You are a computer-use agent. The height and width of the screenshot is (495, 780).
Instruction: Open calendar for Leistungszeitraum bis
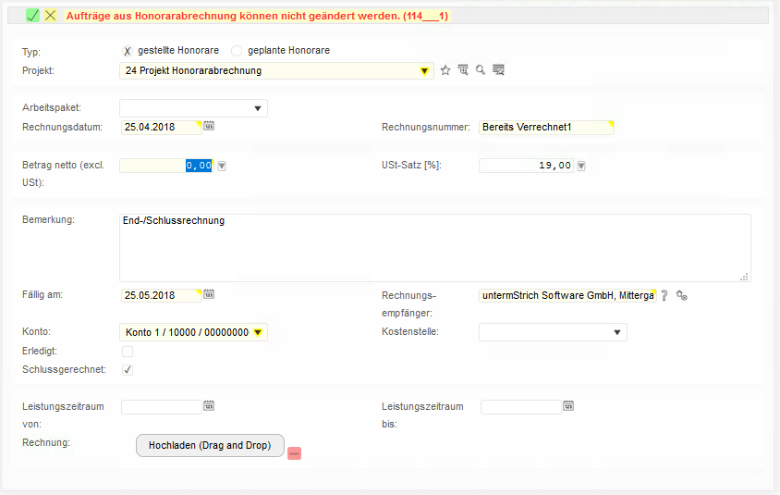[x=568, y=405]
